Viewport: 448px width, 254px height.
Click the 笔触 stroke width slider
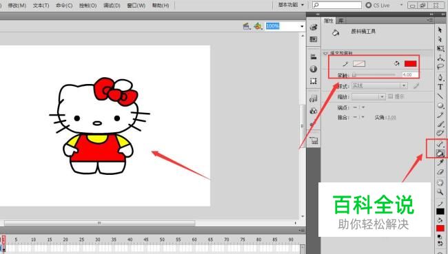coord(374,75)
